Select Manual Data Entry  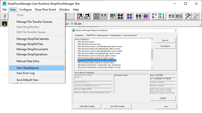coord(37,61)
